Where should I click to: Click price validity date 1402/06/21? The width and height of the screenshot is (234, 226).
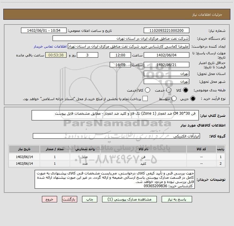pyautogui.click(x=167, y=65)
